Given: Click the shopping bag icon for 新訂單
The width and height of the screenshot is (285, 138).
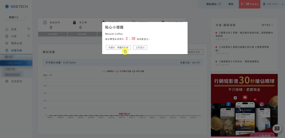Looking at the screenshot, I should [74, 23].
